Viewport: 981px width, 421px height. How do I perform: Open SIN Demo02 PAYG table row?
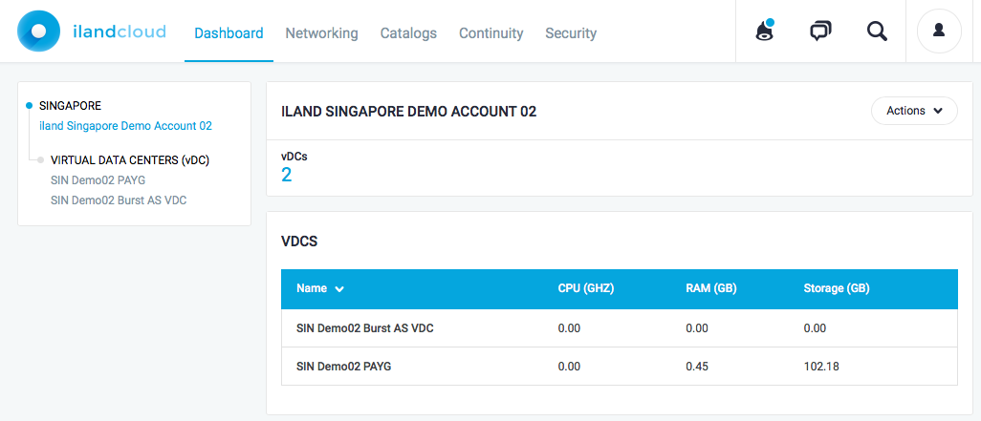[x=620, y=366]
